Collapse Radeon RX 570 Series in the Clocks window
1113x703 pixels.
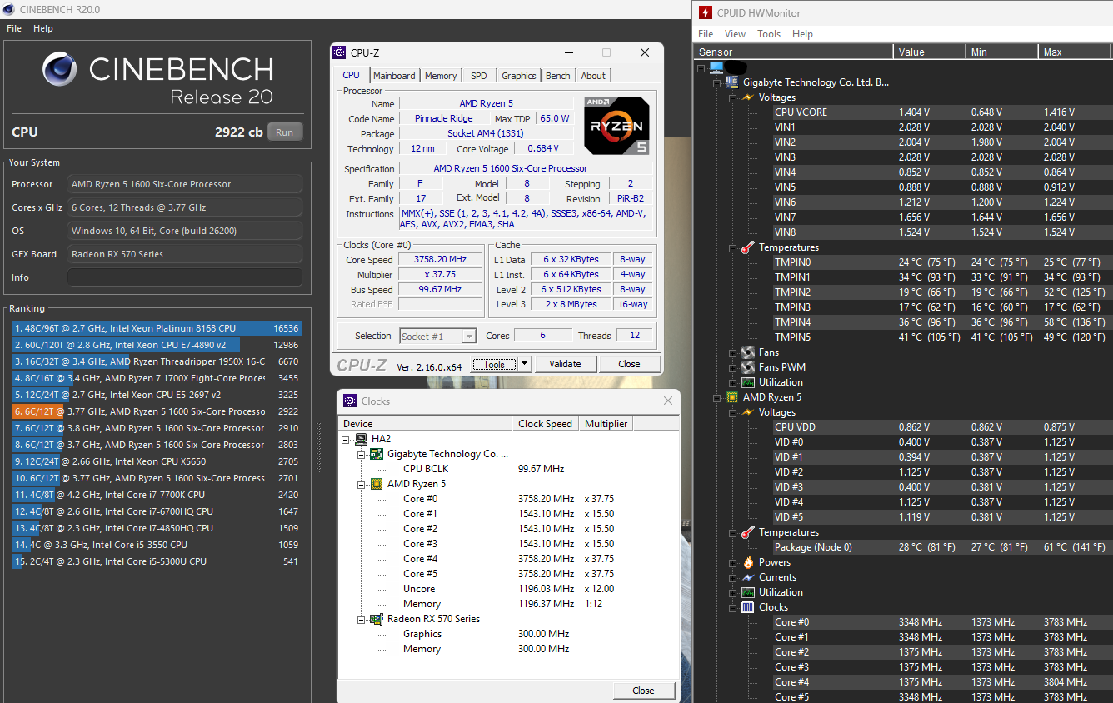click(362, 619)
